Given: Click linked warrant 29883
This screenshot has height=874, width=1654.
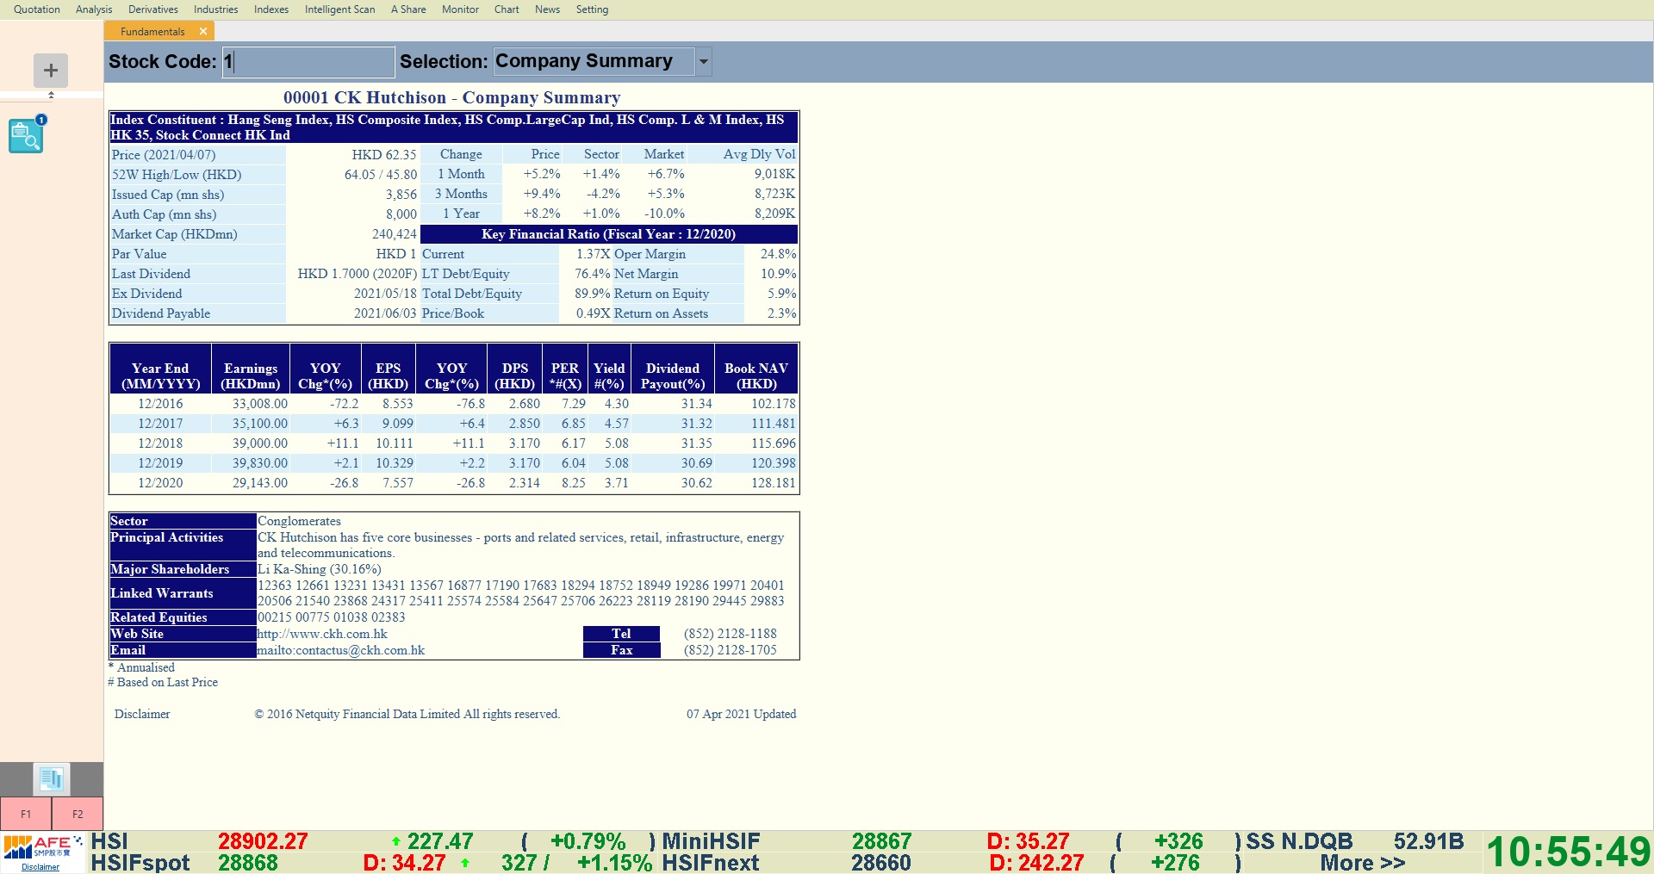Looking at the screenshot, I should point(767,601).
